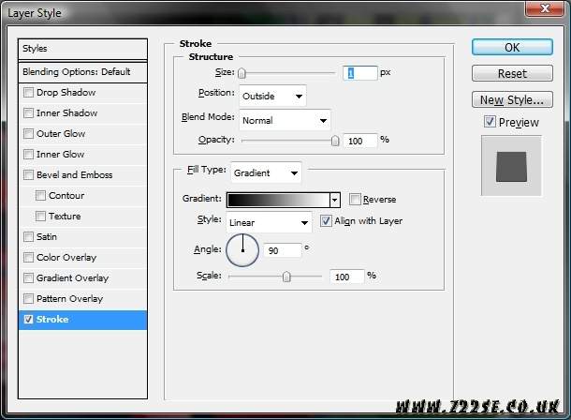571x420 pixels.
Task: Tick the Outer Glow checkbox
Action: click(28, 133)
